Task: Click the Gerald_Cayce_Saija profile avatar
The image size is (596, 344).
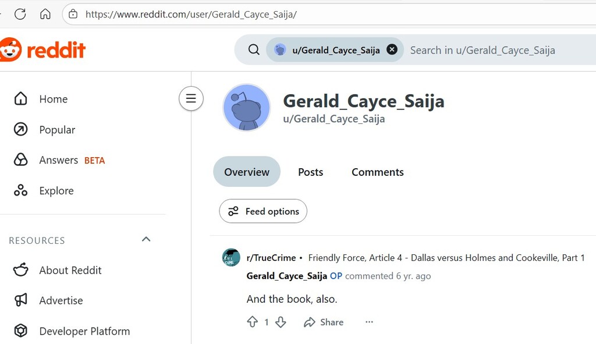Action: pyautogui.click(x=247, y=108)
